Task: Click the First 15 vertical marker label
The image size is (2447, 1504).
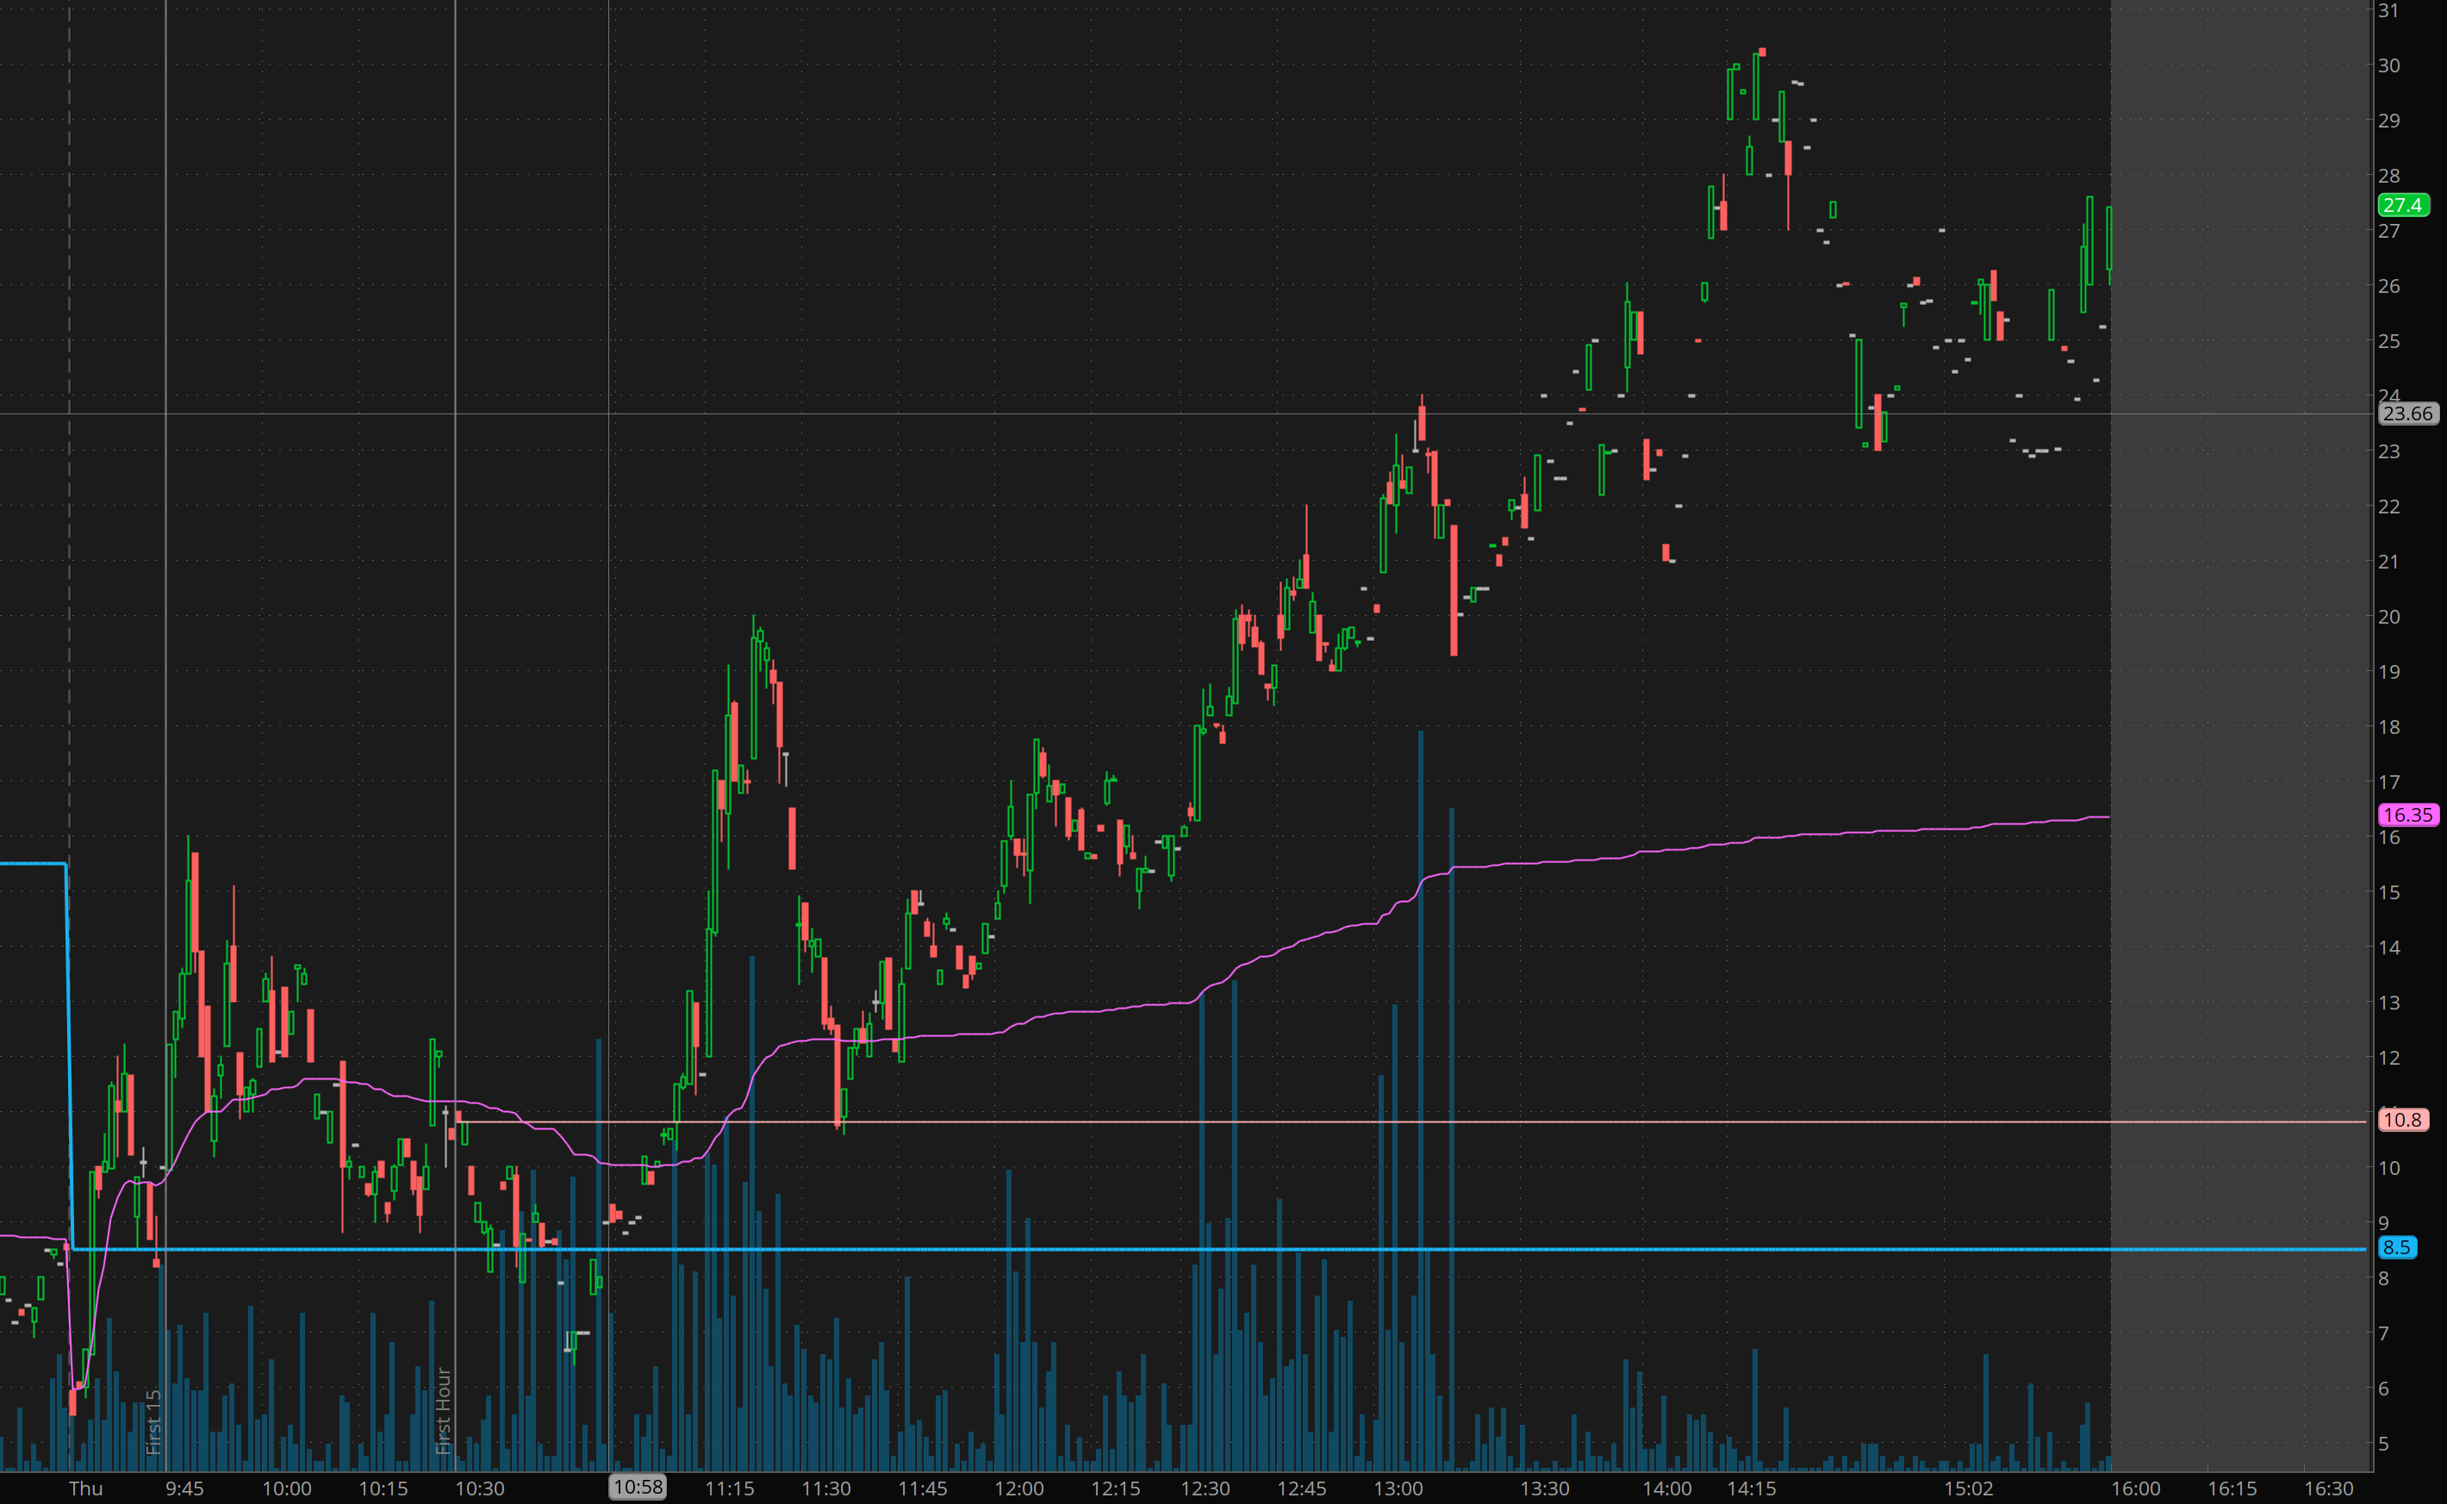Action: (x=153, y=1422)
